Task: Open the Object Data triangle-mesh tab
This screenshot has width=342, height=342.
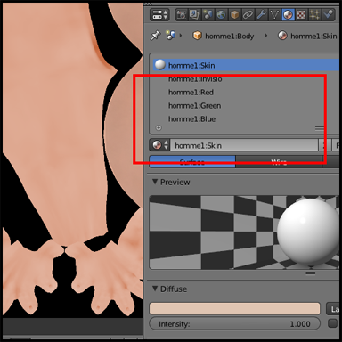Action: click(x=274, y=14)
